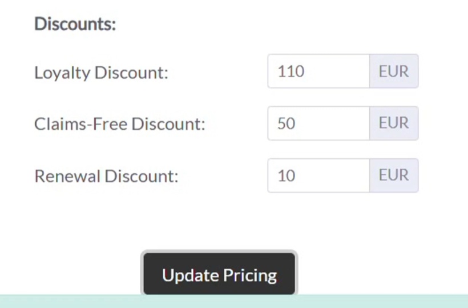Click empty space after 50 in Claims-Free field
The height and width of the screenshot is (308, 468).
[333, 123]
